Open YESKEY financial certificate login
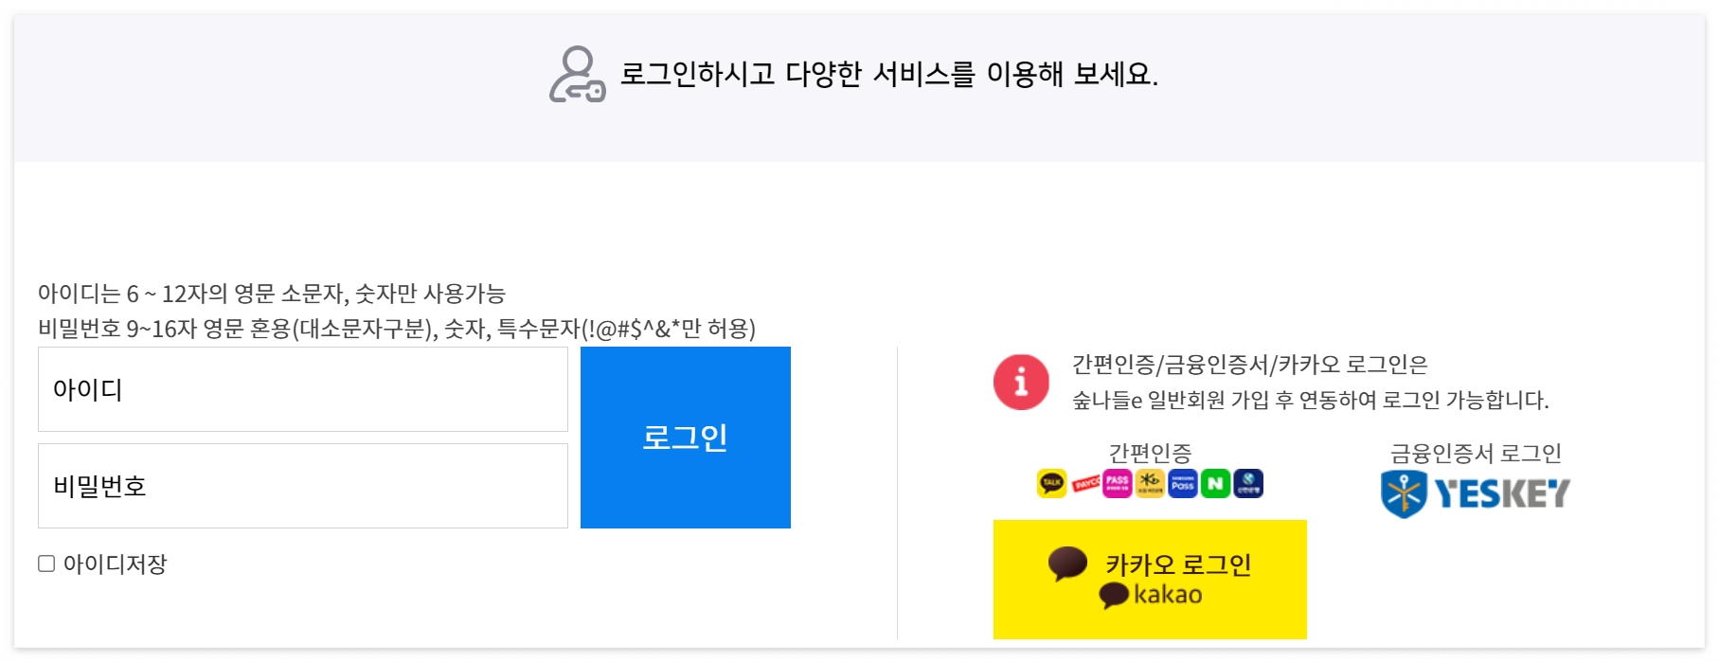1719x662 pixels. 1477,492
